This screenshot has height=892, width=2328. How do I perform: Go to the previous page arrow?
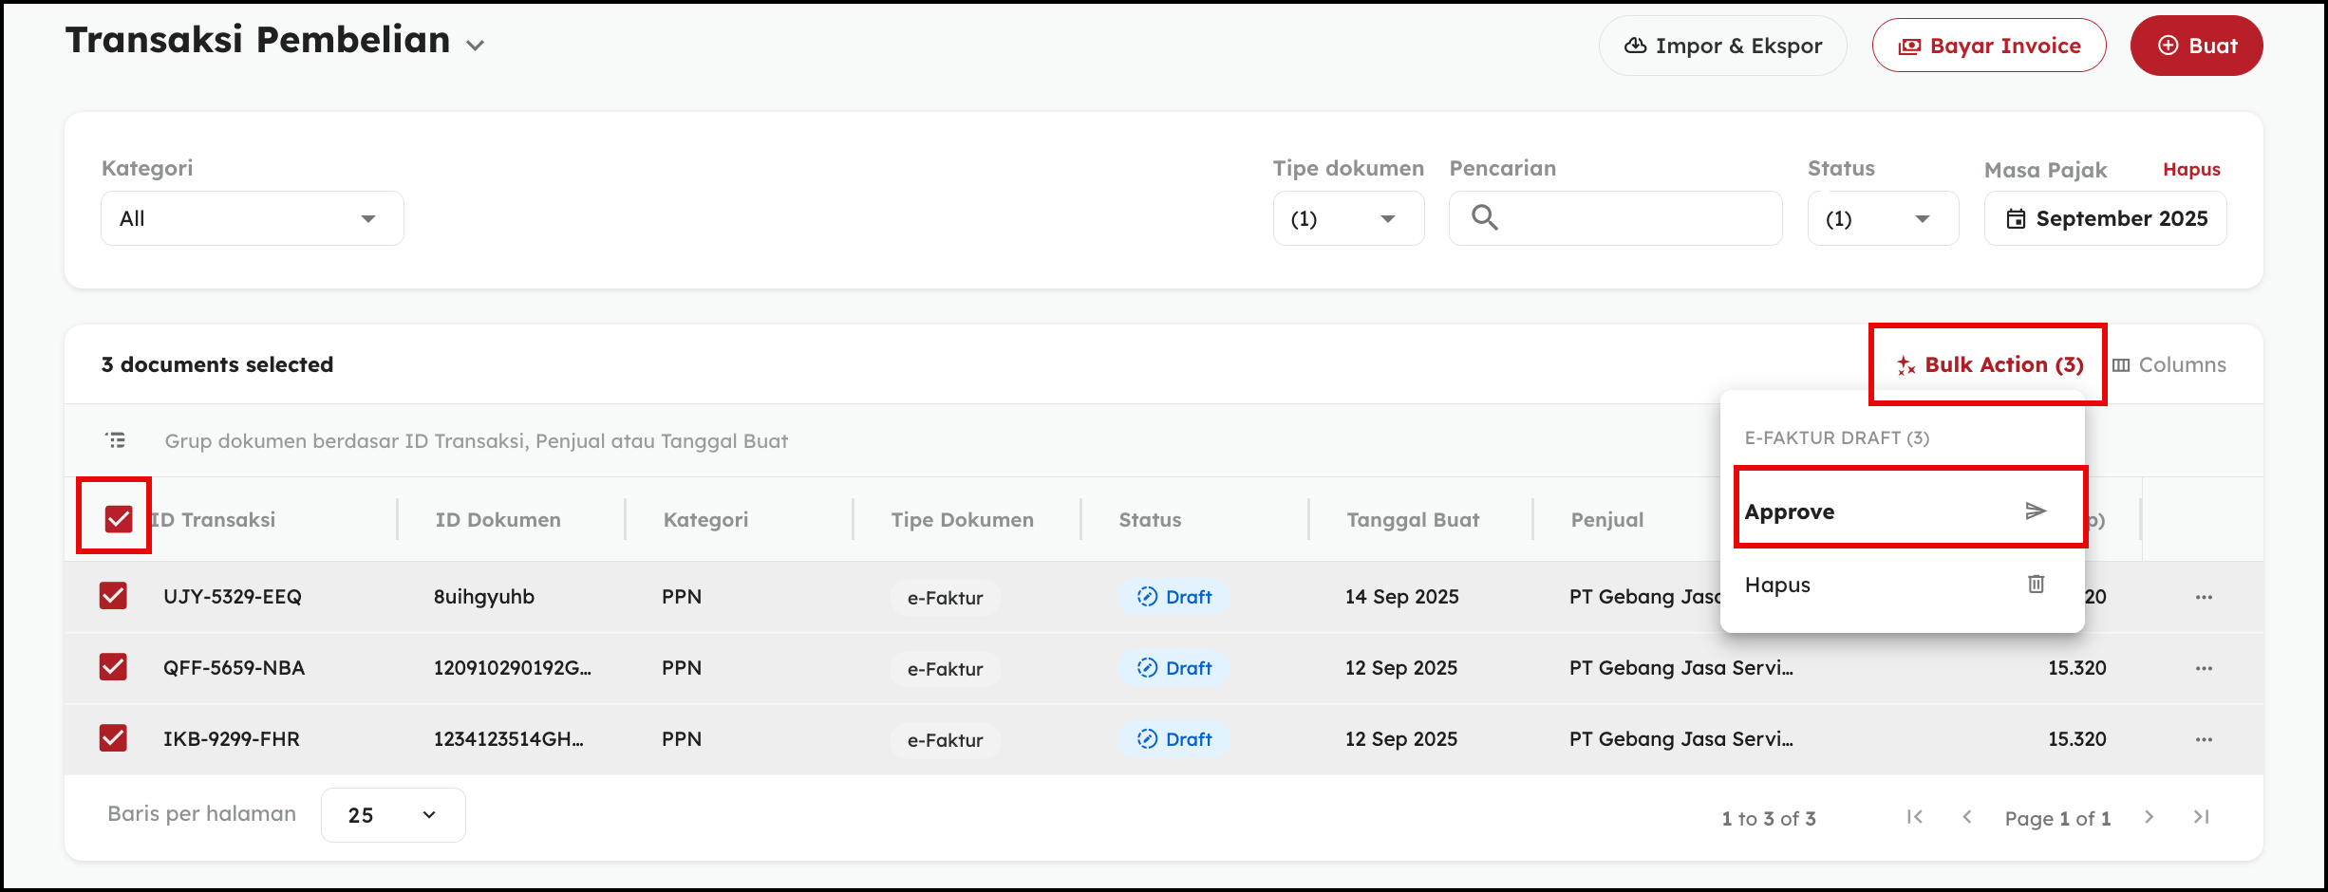1967,817
